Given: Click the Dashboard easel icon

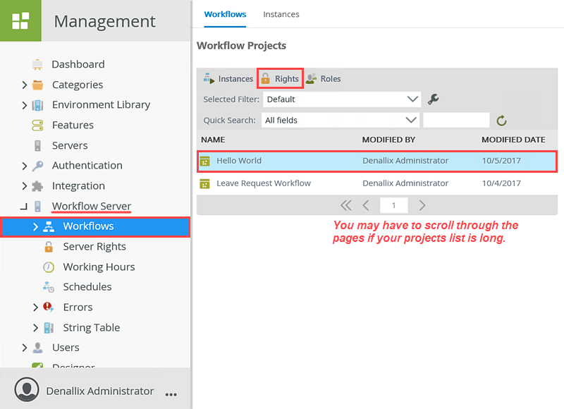Looking at the screenshot, I should pos(37,64).
